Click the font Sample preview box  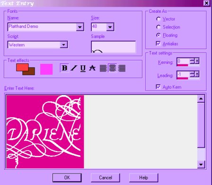(x=114, y=47)
